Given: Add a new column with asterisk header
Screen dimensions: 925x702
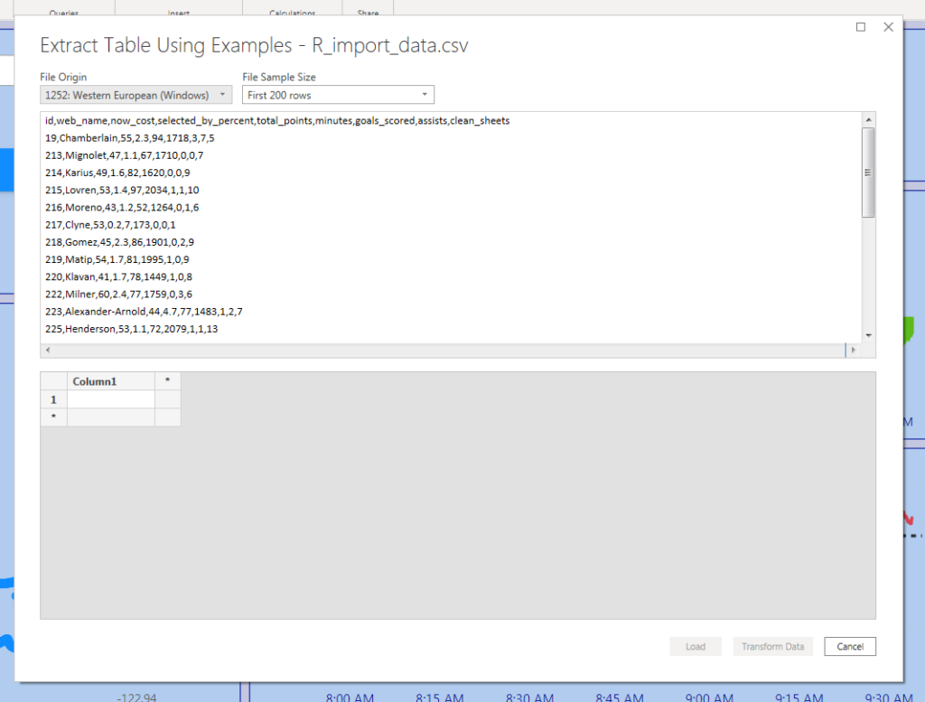Looking at the screenshot, I should pyautogui.click(x=167, y=381).
